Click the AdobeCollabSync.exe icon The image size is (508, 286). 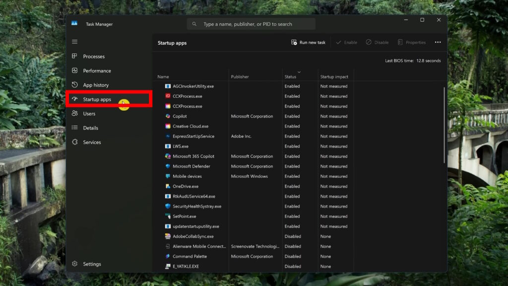pyautogui.click(x=168, y=236)
